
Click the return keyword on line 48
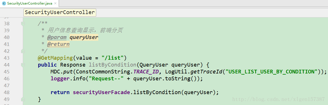(x=60, y=93)
